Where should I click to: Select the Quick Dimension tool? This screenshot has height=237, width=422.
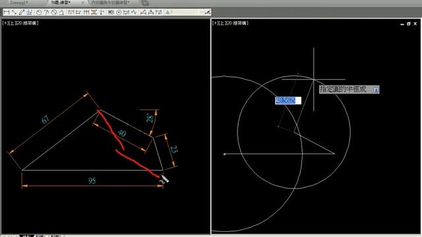(71, 13)
